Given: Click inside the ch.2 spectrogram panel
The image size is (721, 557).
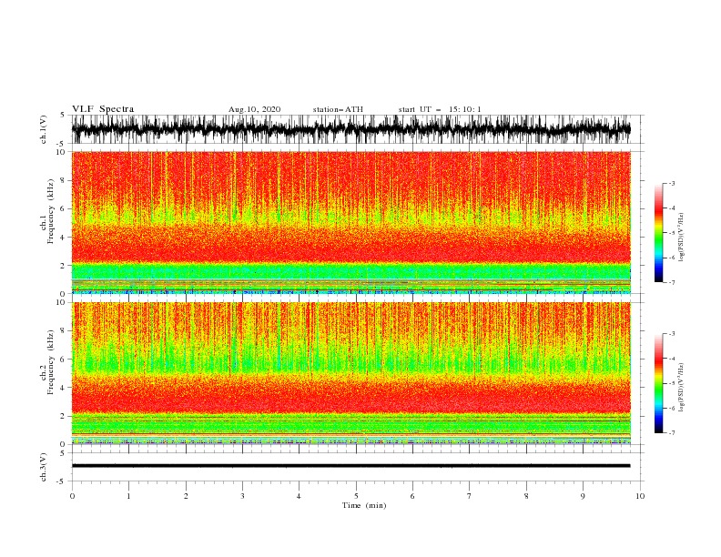Looking at the screenshot, I should tap(350, 373).
